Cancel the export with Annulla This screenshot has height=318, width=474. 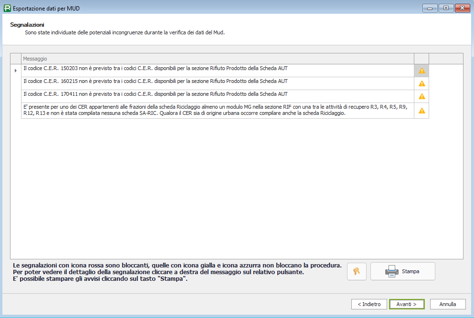447,304
